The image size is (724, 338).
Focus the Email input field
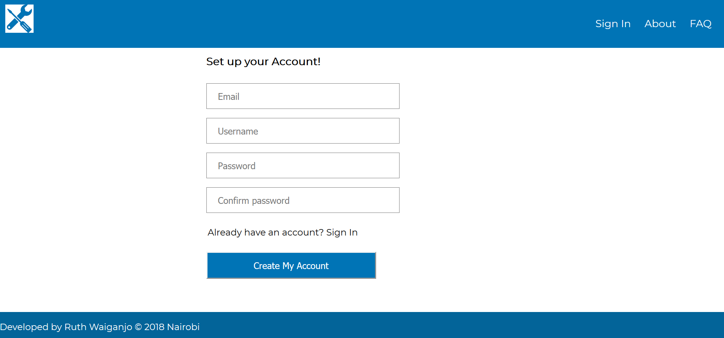[303, 96]
